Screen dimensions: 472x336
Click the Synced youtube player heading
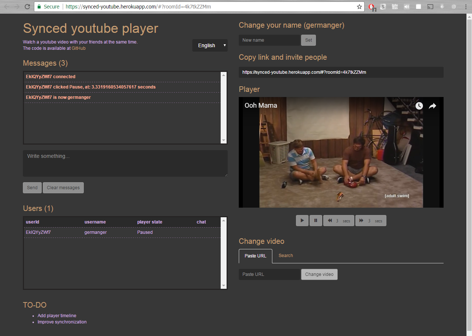pyautogui.click(x=90, y=28)
